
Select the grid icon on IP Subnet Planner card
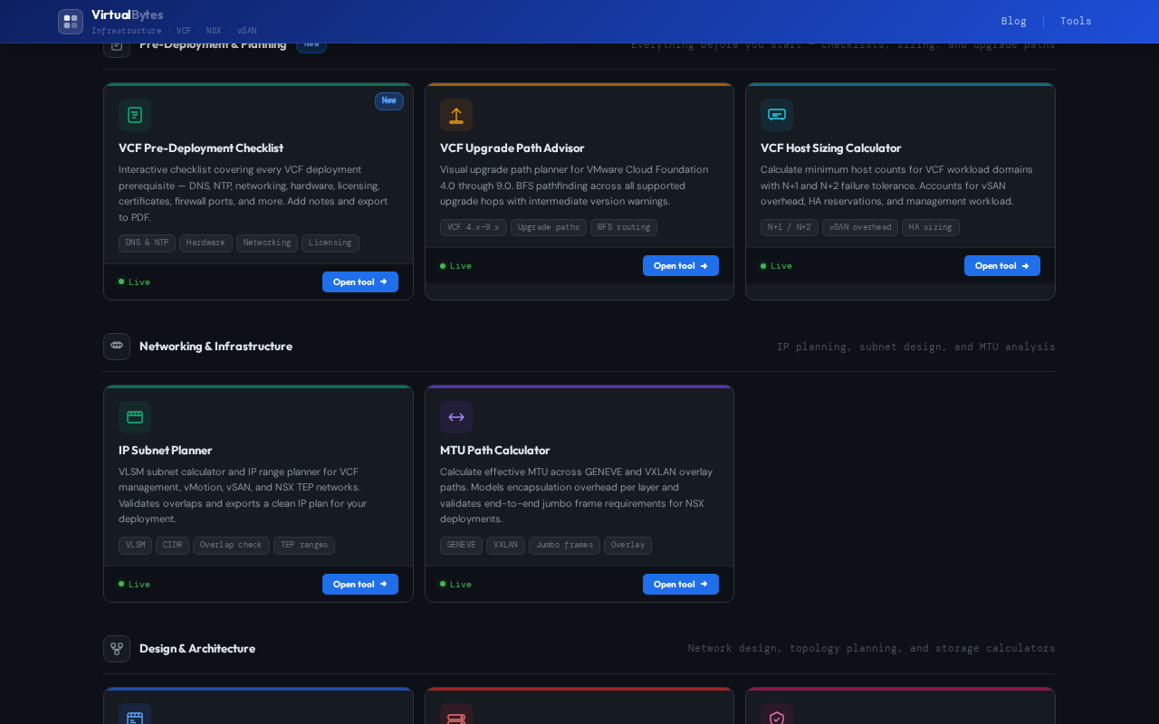click(135, 417)
